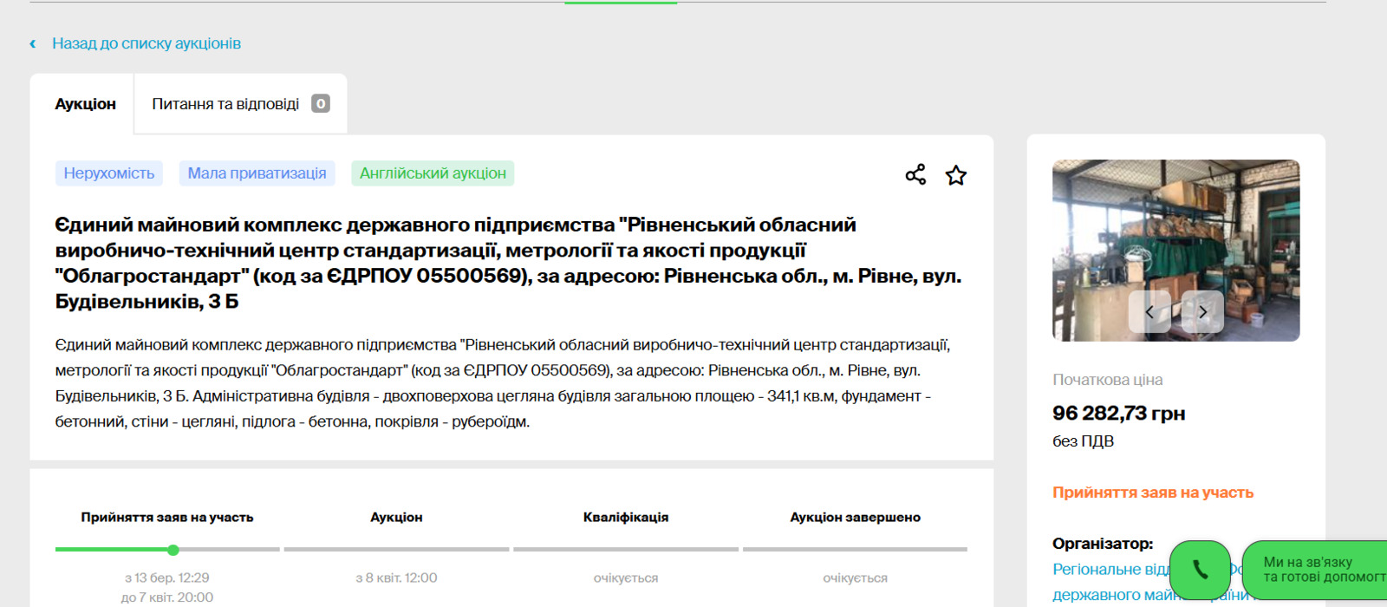1387x607 pixels.
Task: Open the organizer 'Регіональне відділення' link
Action: coord(1110,570)
